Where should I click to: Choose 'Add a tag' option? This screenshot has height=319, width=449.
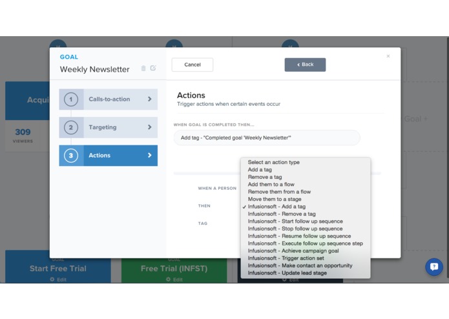306,170
